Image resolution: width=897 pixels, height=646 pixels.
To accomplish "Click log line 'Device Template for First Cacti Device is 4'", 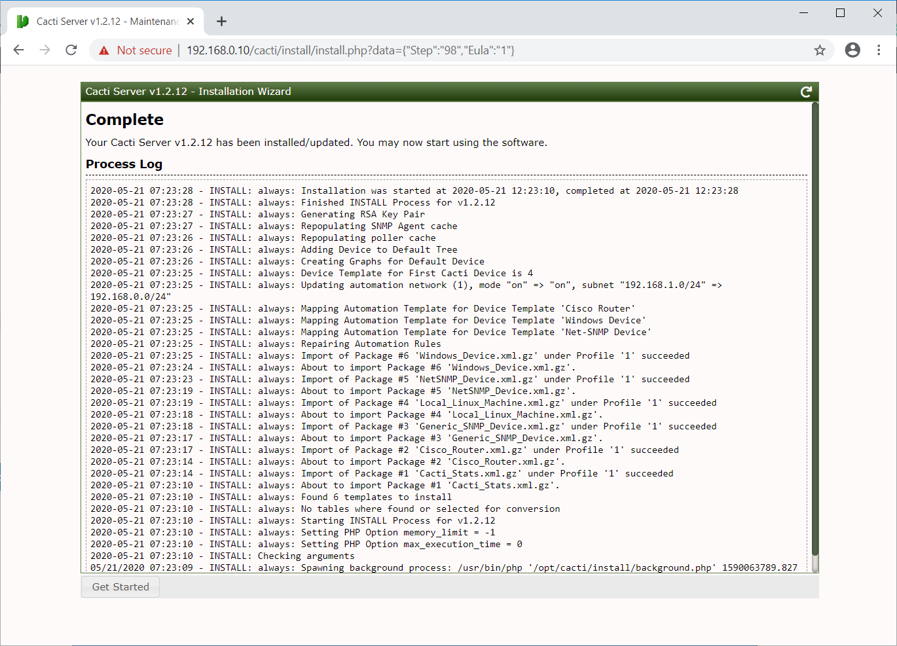I will 312,273.
